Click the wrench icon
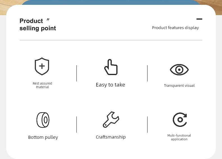 click(111, 120)
